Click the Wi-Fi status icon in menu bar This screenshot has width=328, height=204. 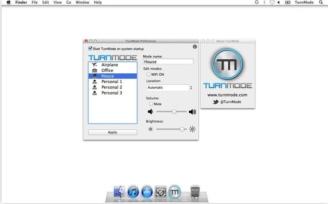[x=272, y=2]
